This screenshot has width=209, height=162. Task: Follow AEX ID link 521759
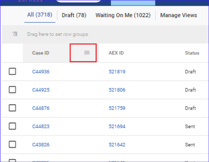pyautogui.click(x=117, y=108)
